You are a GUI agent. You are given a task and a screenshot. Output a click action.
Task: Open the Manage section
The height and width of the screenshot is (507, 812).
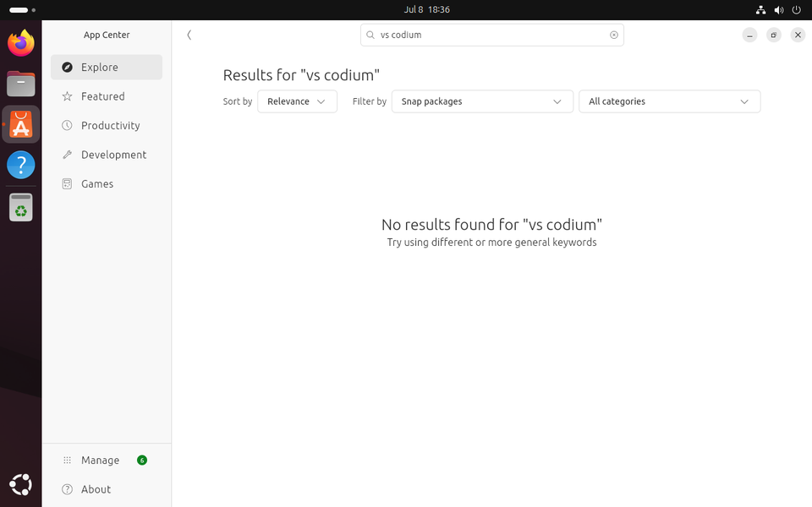pos(107,460)
